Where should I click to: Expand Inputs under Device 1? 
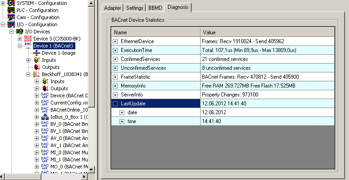coord(28,60)
